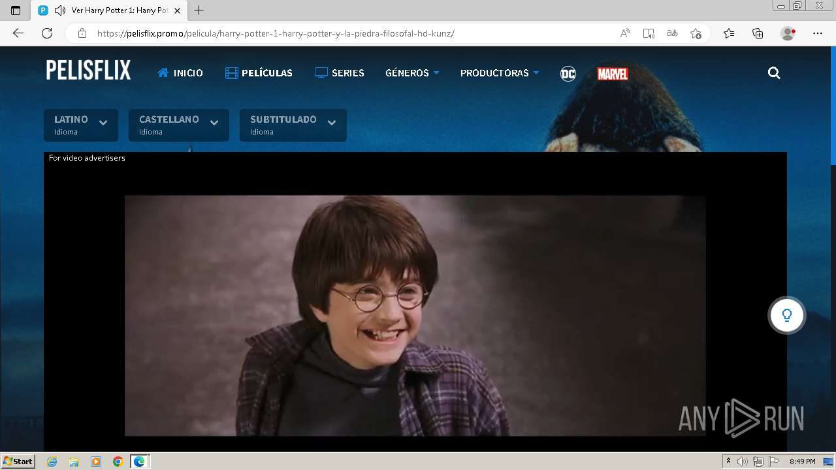Follow the For video advertisers link

(x=87, y=158)
